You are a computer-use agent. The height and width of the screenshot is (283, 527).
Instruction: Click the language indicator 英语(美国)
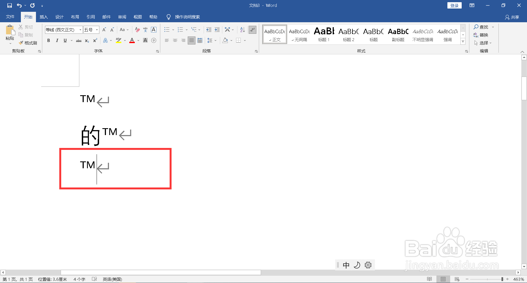click(112, 279)
